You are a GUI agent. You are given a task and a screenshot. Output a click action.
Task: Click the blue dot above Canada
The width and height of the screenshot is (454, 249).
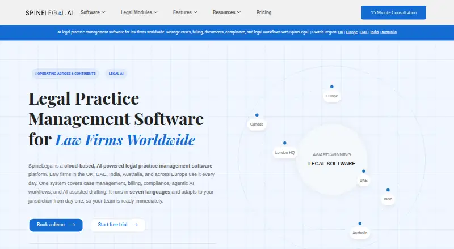(257, 115)
